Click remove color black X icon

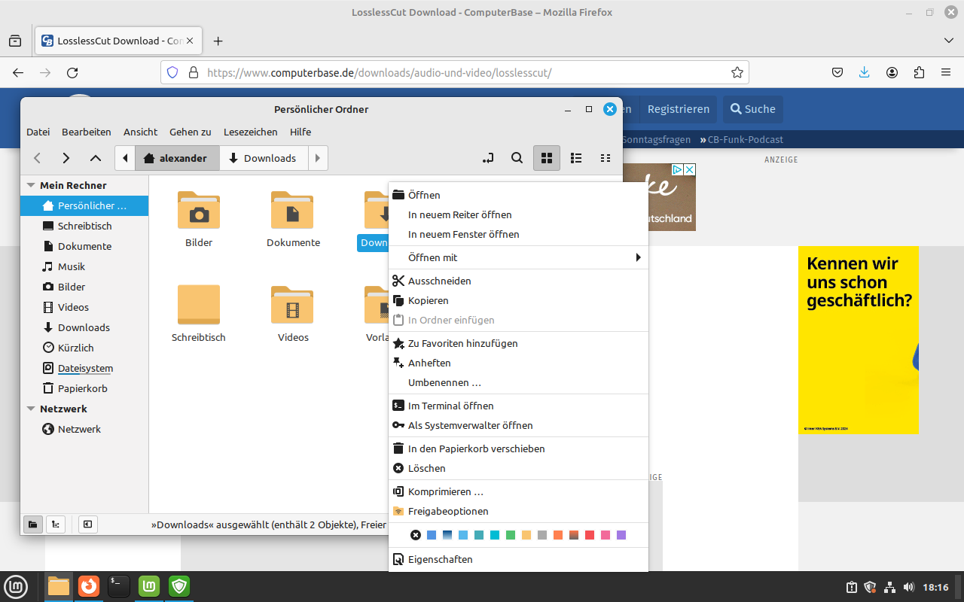(x=416, y=535)
